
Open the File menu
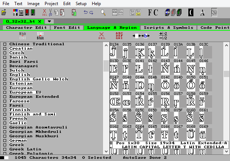pos(6,4)
